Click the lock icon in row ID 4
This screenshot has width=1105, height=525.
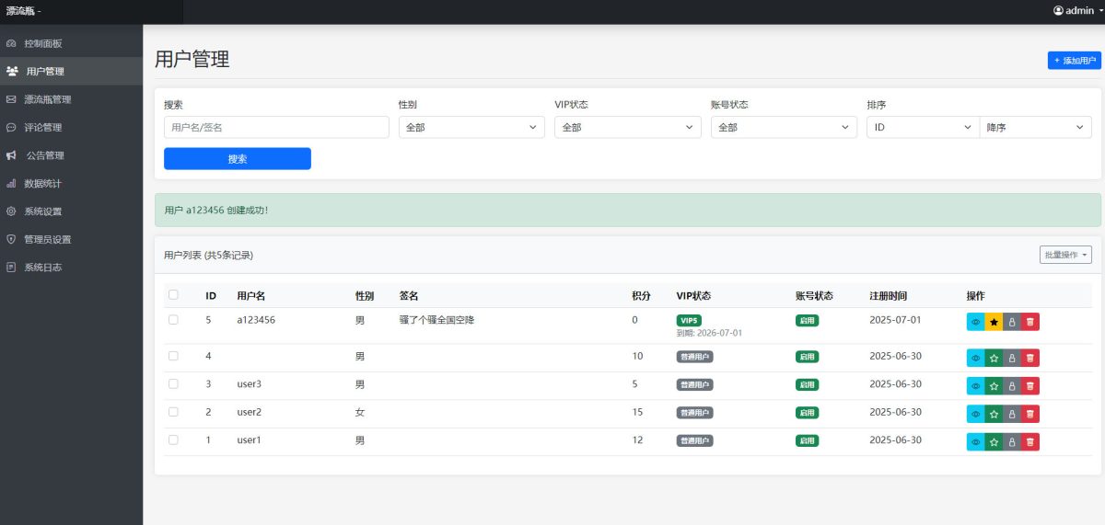1012,358
